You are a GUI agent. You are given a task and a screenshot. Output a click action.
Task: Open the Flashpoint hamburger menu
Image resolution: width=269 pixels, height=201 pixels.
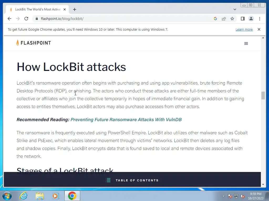(x=246, y=43)
